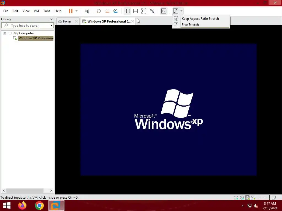Open the message log note icon
Viewport: 282px width, 211px height.
(x=274, y=198)
